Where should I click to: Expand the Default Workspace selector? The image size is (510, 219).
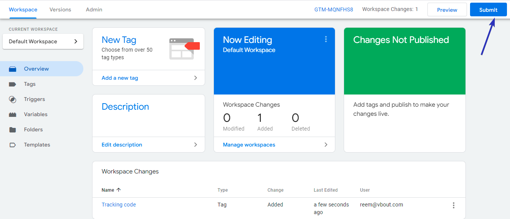43,41
